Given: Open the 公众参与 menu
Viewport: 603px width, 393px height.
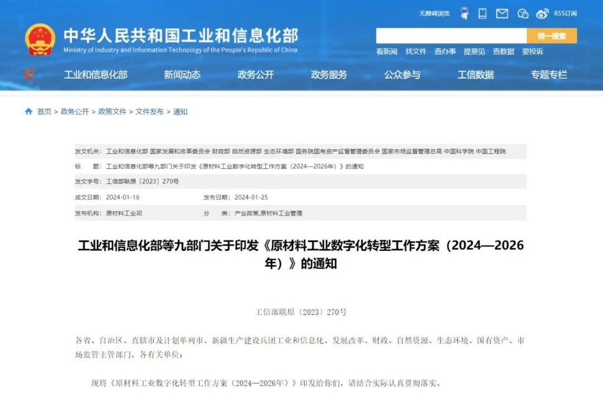Looking at the screenshot, I should tap(402, 75).
